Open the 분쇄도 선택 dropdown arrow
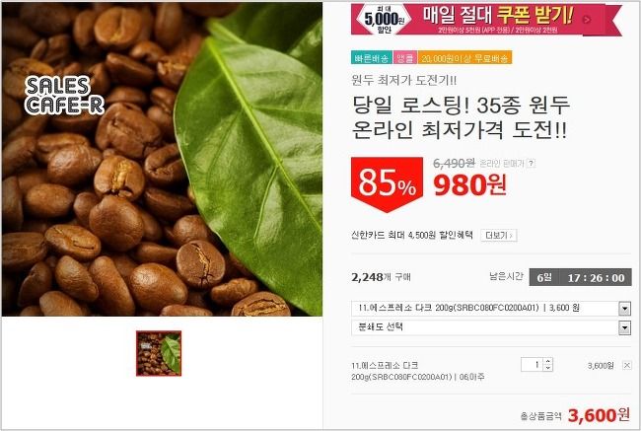 pos(624,327)
